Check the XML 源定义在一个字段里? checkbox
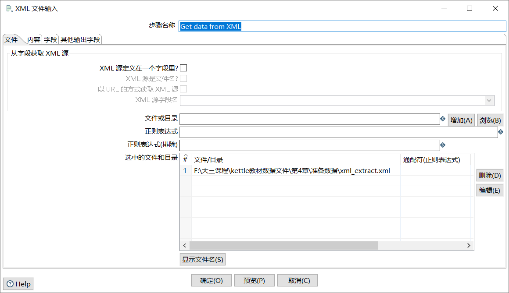Image resolution: width=509 pixels, height=293 pixels. coord(183,68)
